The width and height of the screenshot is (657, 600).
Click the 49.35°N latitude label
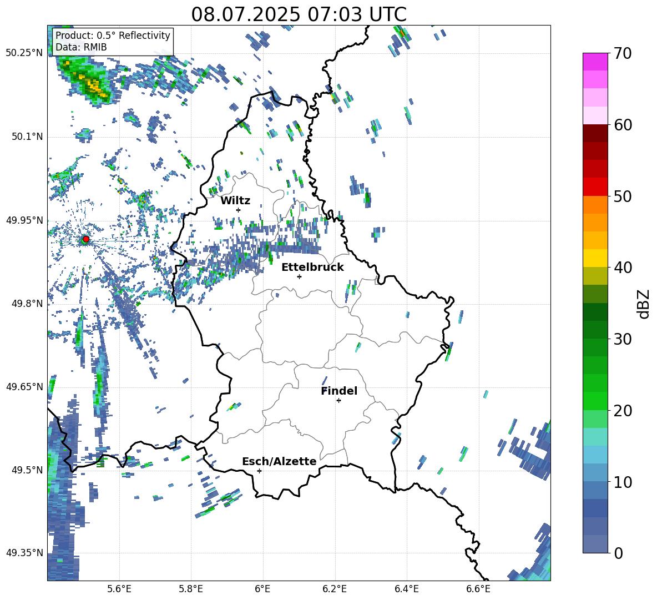[24, 553]
